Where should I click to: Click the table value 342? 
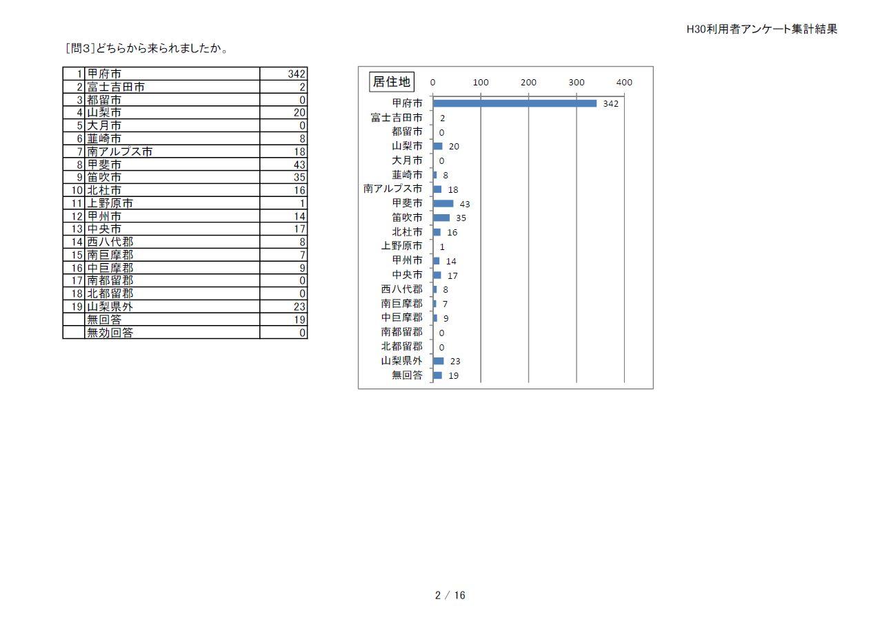297,74
